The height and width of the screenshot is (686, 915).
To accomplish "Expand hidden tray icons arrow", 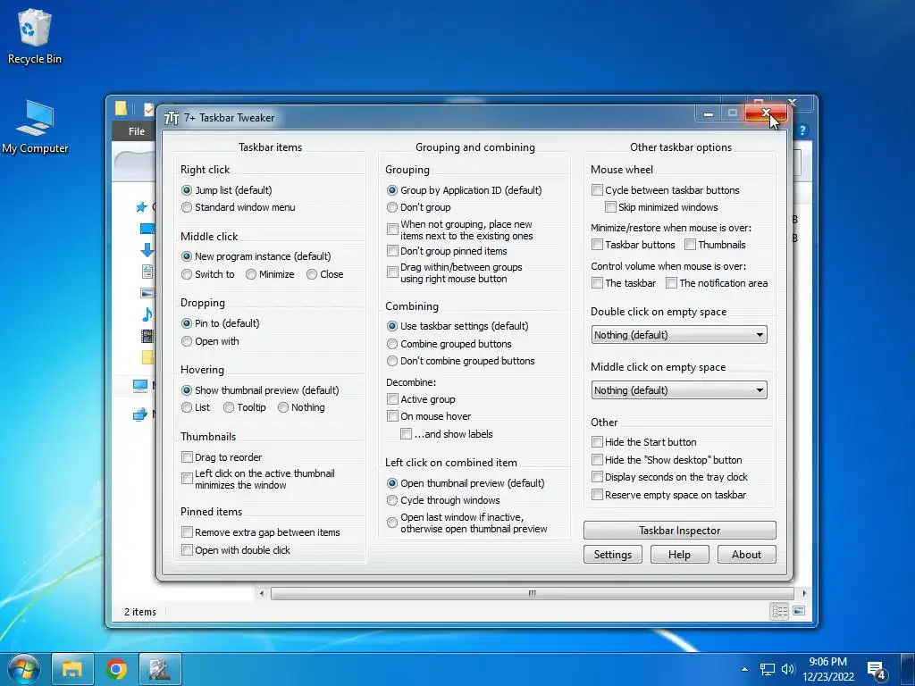I will (x=744, y=669).
